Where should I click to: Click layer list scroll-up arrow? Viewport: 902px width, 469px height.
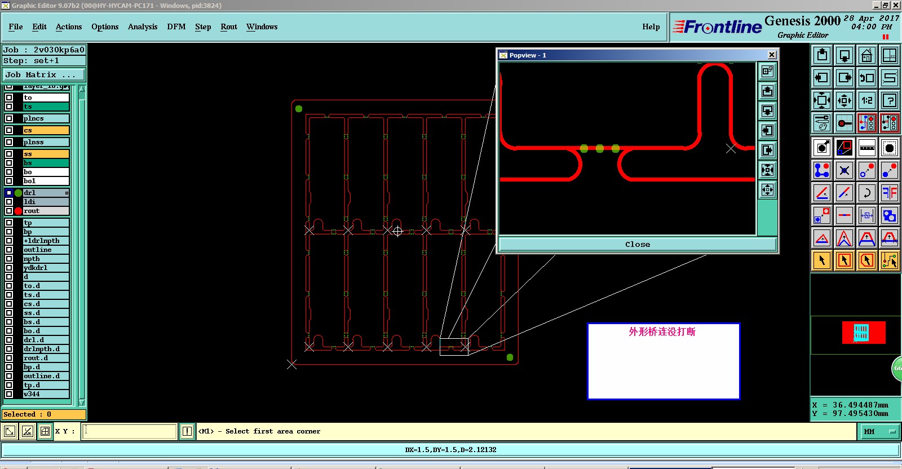click(82, 89)
